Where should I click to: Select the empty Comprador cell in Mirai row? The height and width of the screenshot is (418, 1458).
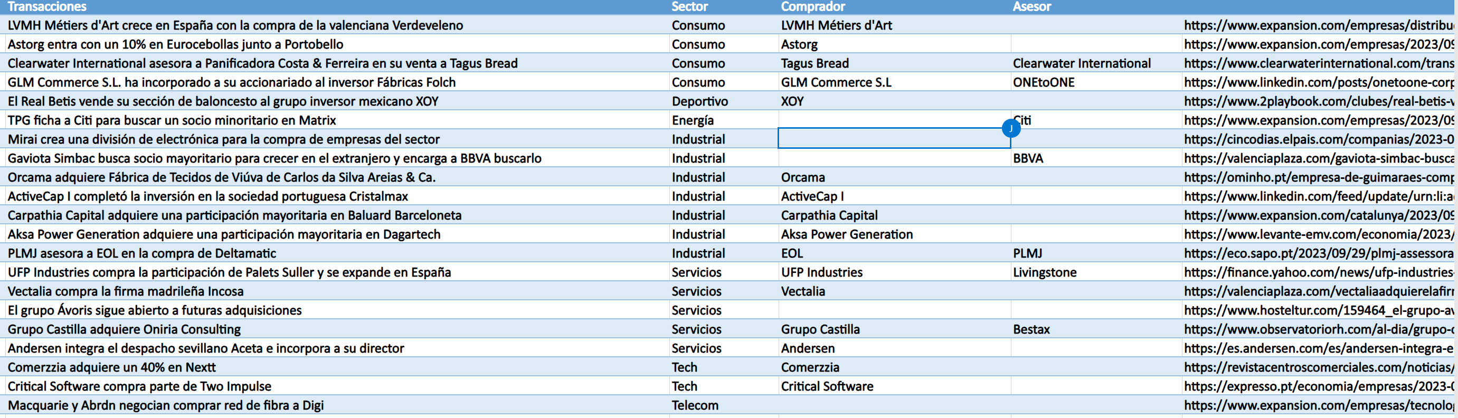tap(894, 139)
